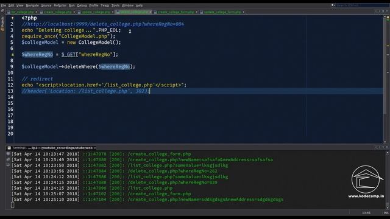Click the second terminal side toolbar icon
The image size is (390, 219).
[8, 159]
